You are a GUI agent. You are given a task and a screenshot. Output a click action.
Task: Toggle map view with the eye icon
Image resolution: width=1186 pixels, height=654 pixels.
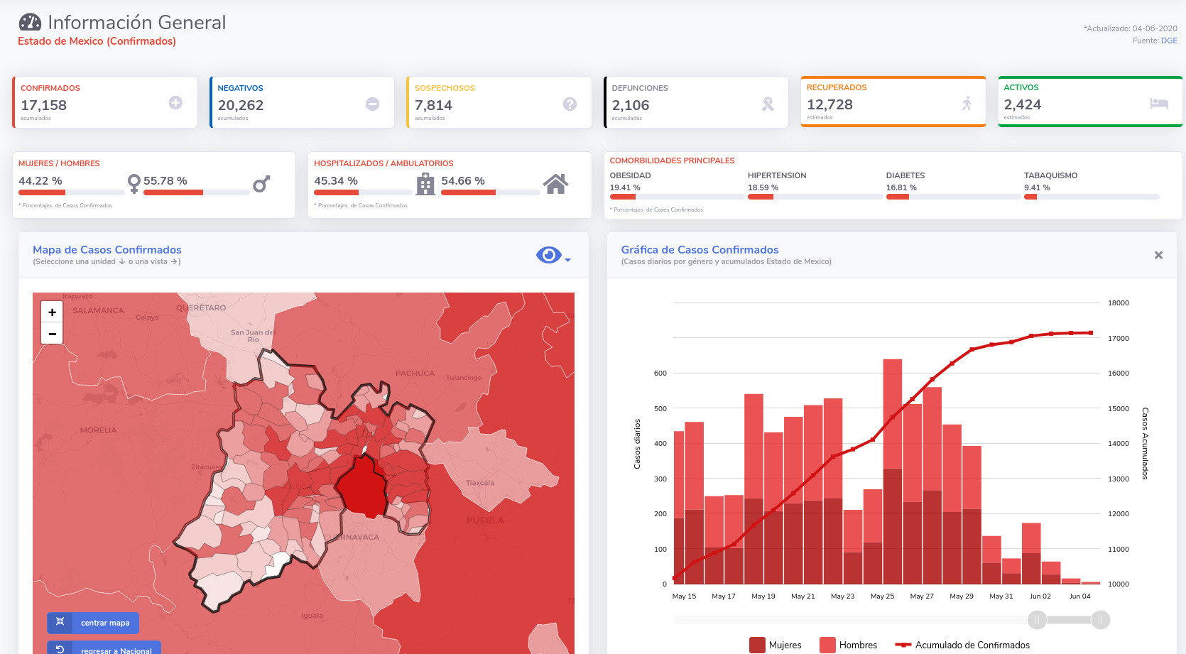[549, 255]
